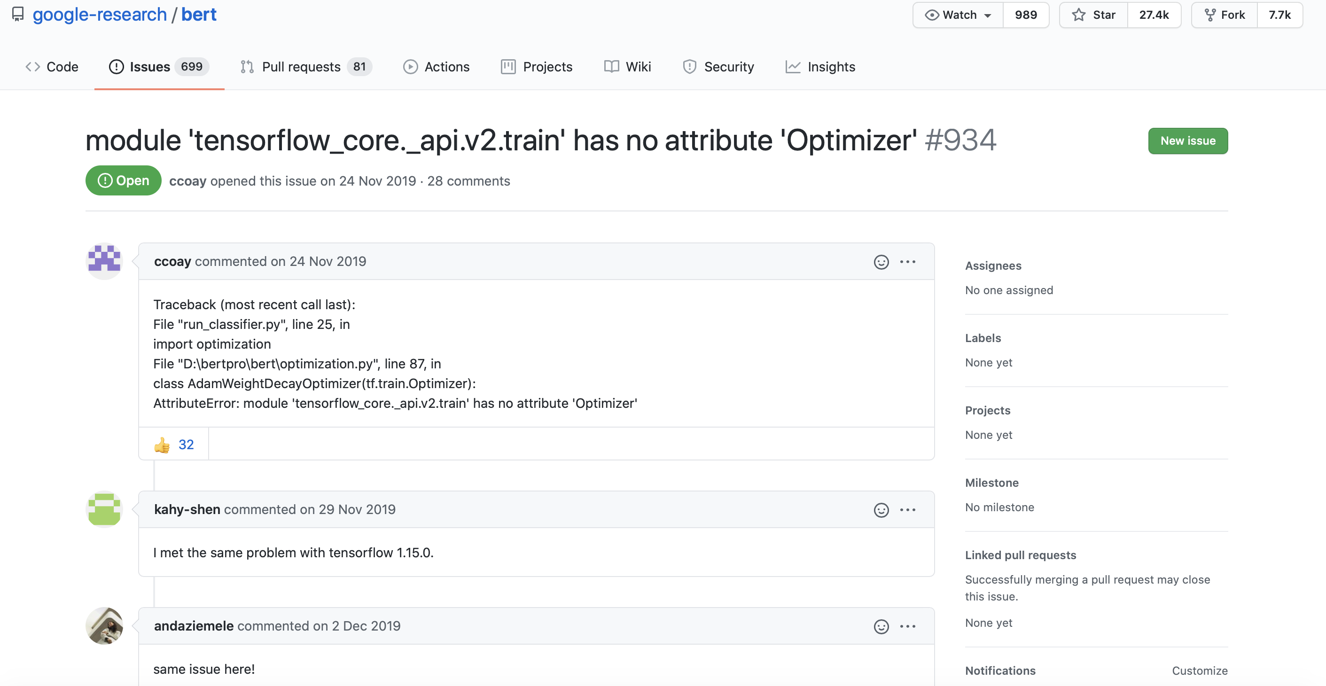Screen dimensions: 1326x686
Task: Click the repository book icon
Action: pos(18,15)
